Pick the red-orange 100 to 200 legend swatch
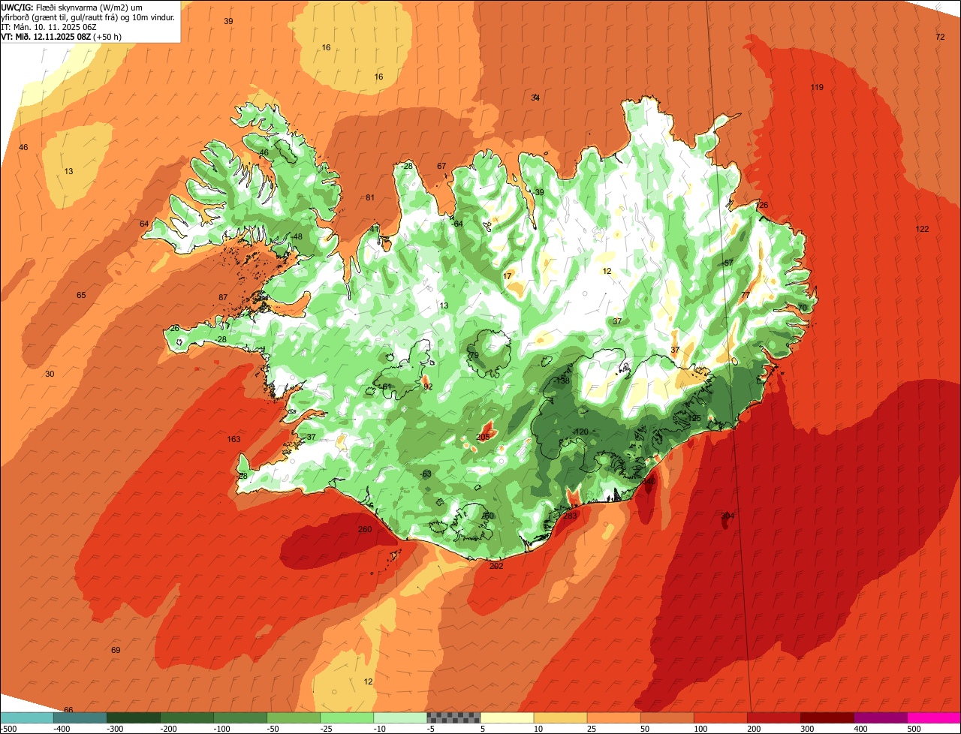Screen dimensions: 961x734 [x=720, y=717]
